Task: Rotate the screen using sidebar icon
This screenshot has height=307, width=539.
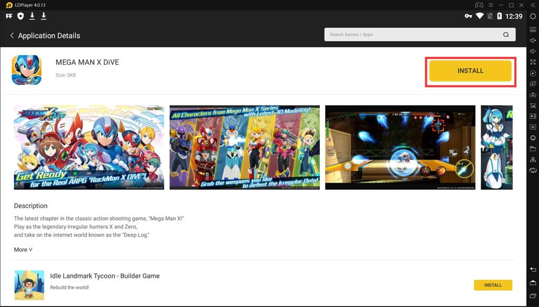Action: 533,170
